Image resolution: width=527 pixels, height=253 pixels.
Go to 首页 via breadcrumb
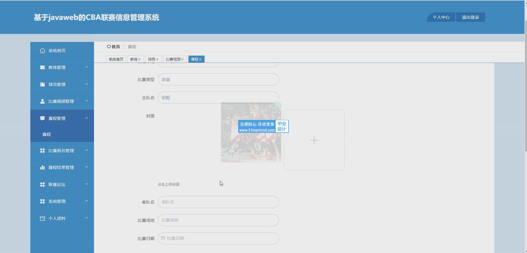point(116,47)
